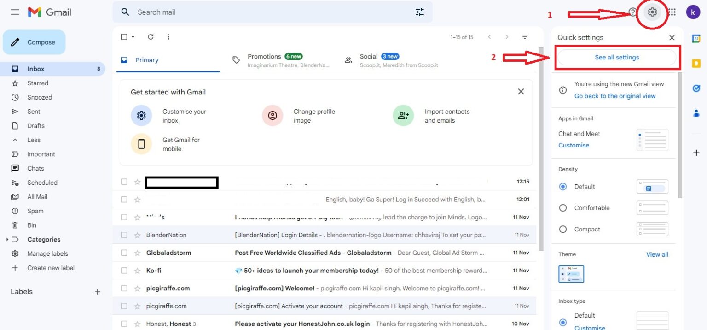Refresh the inbox
The image size is (707, 330).
tap(151, 36)
